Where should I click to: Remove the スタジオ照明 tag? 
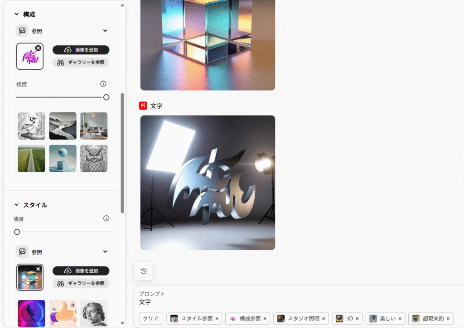[324, 318]
